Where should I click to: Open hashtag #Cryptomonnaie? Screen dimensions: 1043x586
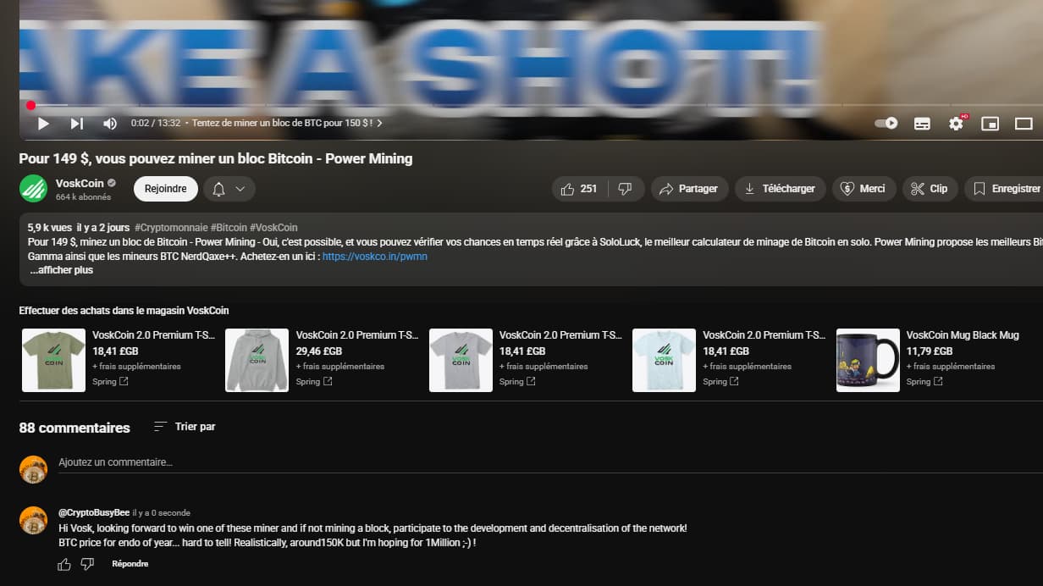coord(170,228)
